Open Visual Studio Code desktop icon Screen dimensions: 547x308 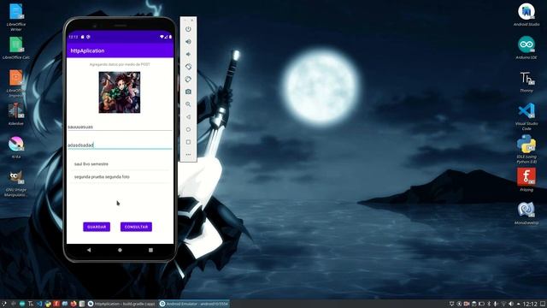point(526,116)
